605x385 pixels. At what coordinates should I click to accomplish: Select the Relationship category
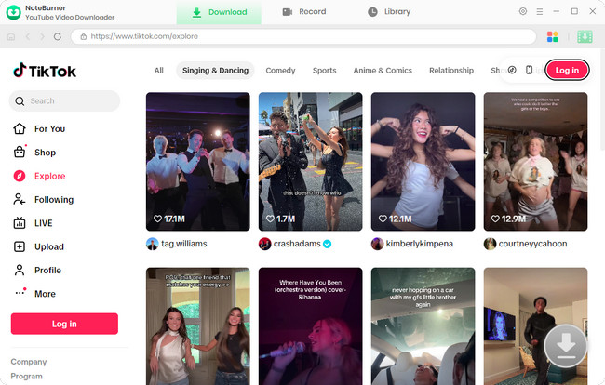pyautogui.click(x=451, y=71)
